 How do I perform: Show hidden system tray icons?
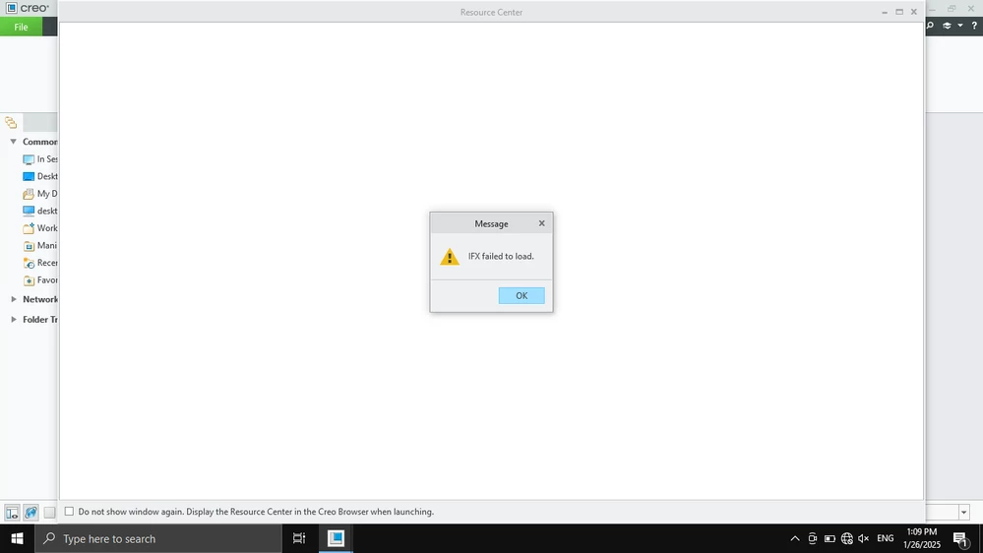[x=795, y=538]
